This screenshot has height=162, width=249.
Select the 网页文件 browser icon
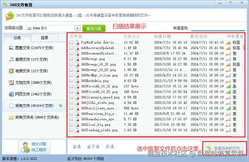(11, 94)
